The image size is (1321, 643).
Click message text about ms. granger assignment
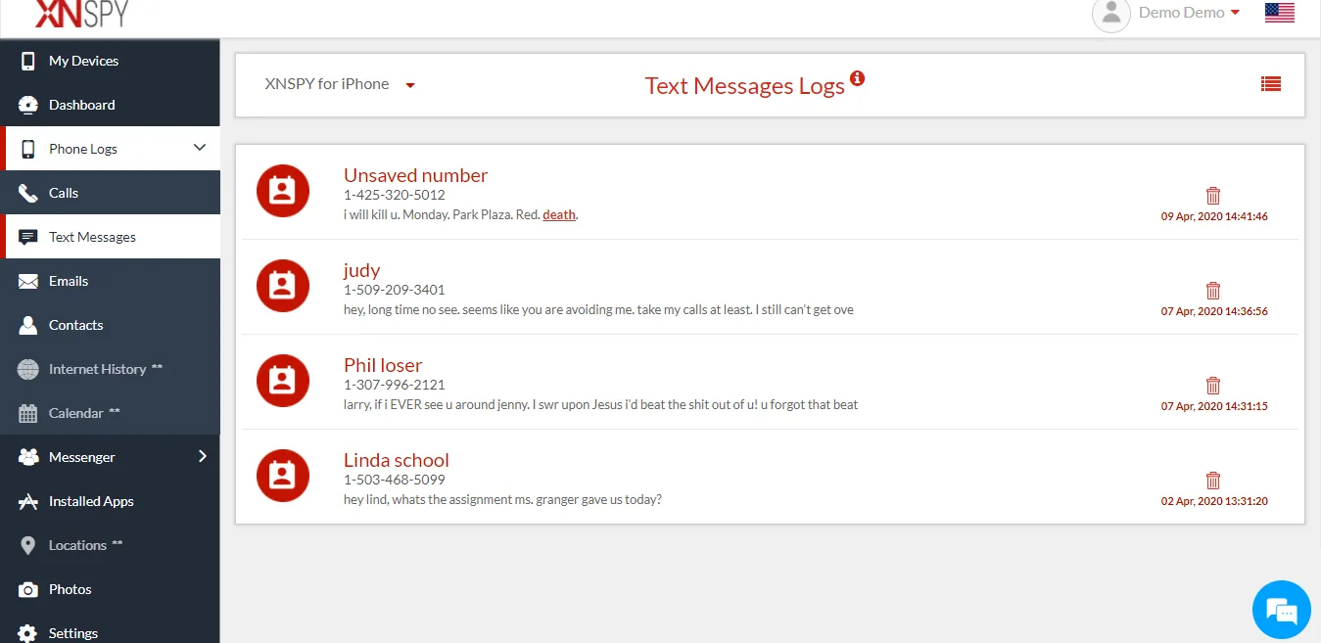point(502,499)
